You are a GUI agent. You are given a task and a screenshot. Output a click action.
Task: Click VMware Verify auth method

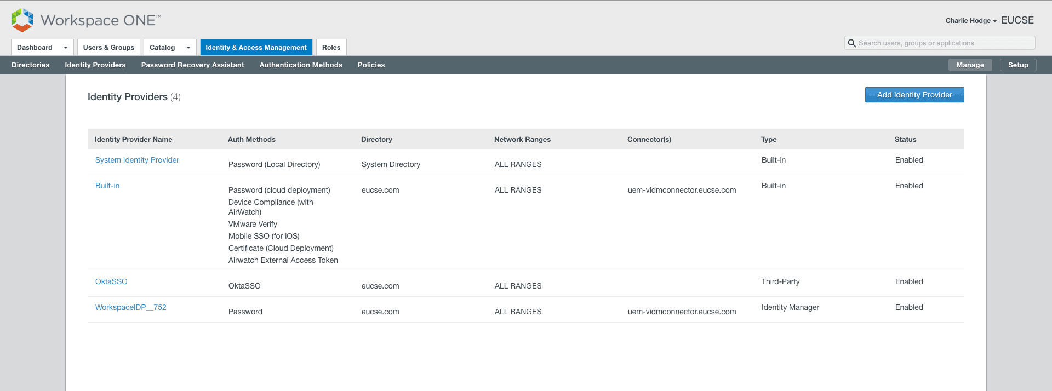click(253, 225)
